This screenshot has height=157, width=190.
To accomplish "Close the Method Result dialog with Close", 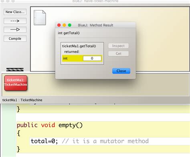I will click(x=121, y=71).
